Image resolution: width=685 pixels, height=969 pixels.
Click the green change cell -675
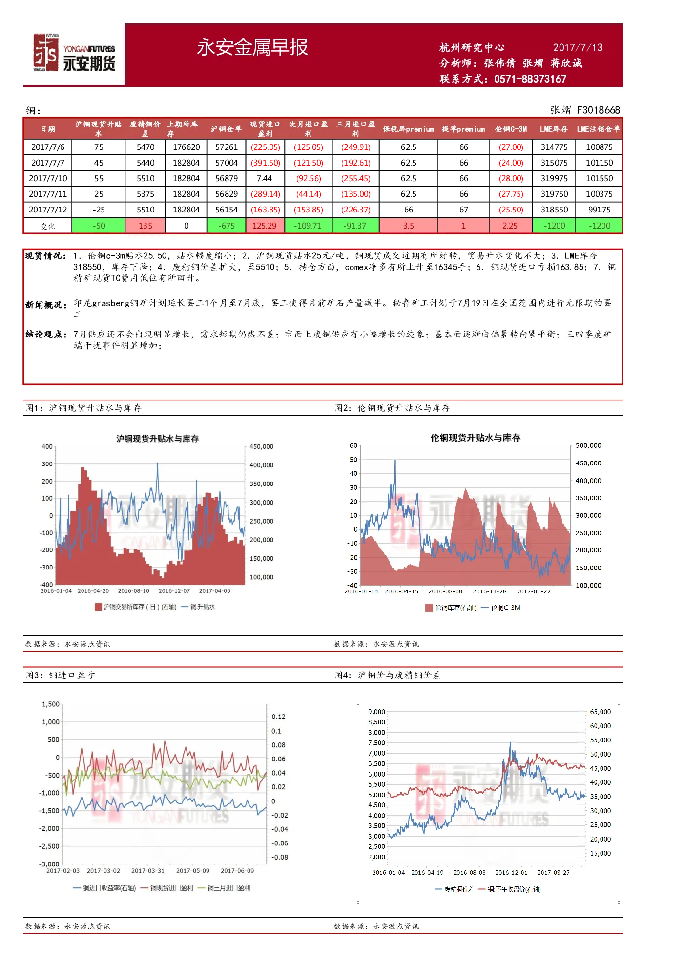[227, 226]
